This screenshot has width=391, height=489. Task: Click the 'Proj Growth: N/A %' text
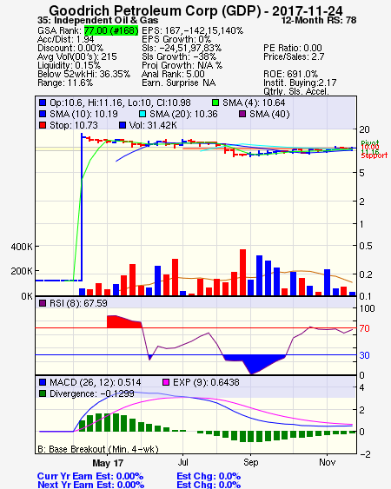(x=182, y=65)
